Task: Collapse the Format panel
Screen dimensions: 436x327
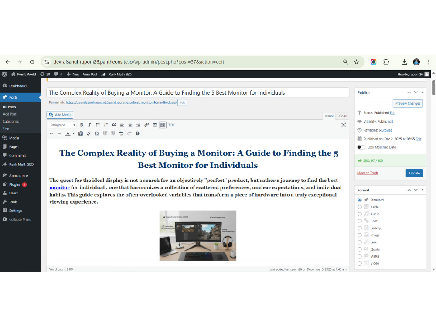Action: (422, 190)
